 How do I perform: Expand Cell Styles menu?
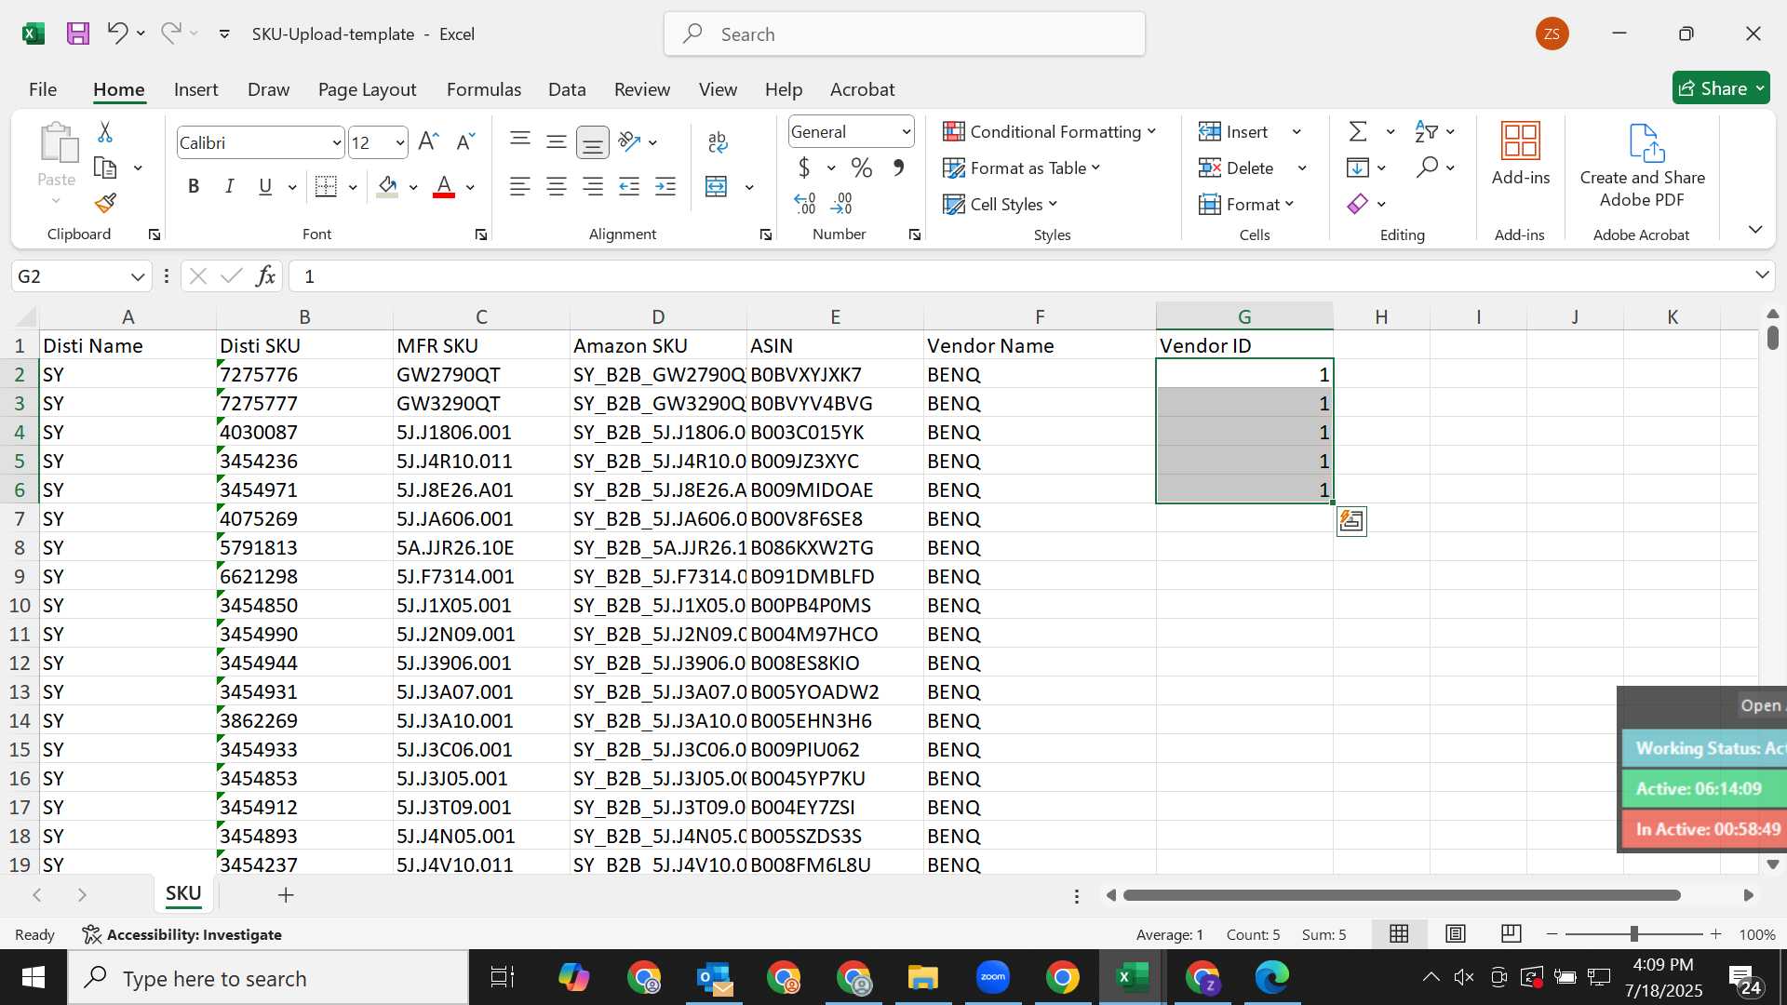pos(1001,204)
